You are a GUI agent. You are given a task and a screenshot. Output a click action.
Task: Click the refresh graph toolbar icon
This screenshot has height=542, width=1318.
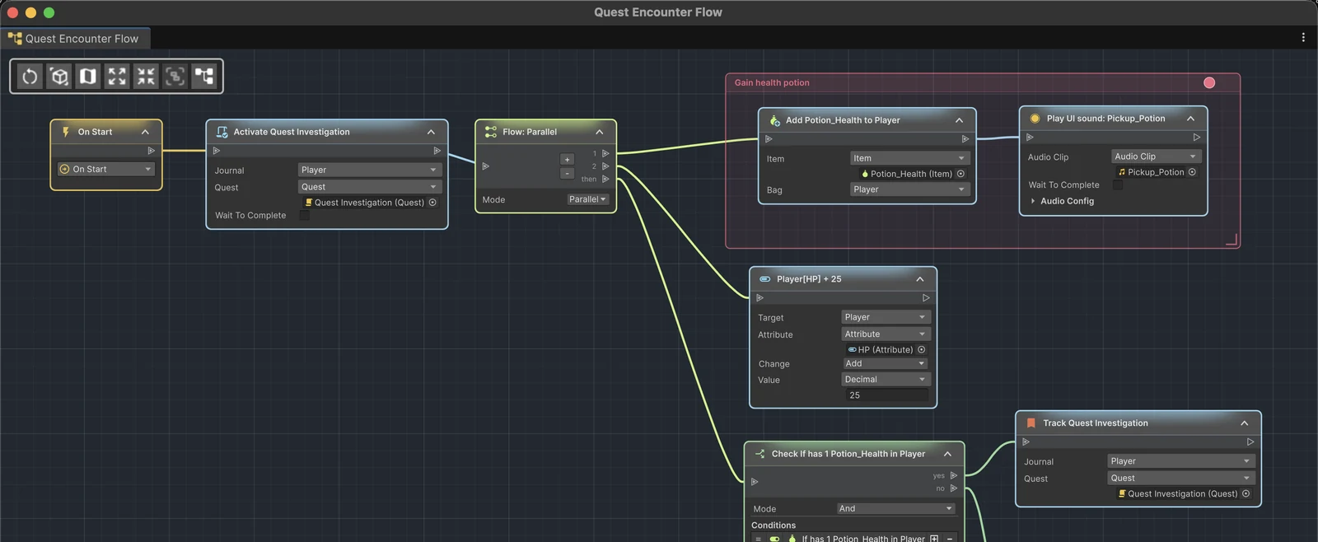coord(30,77)
